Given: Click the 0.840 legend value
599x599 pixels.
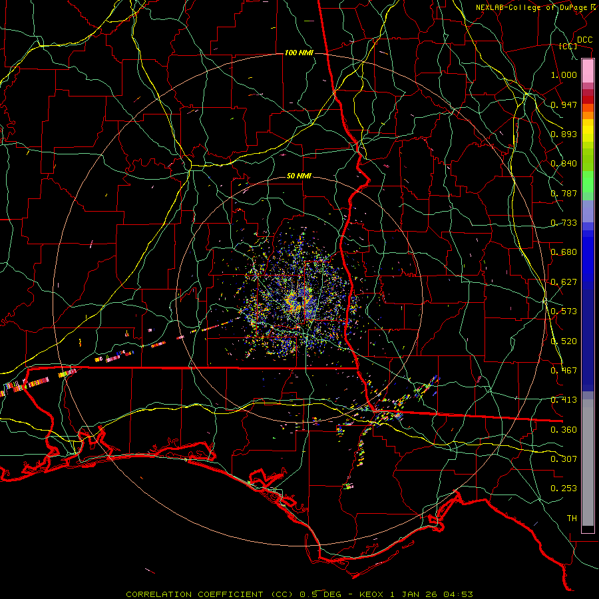Looking at the screenshot, I should [564, 164].
